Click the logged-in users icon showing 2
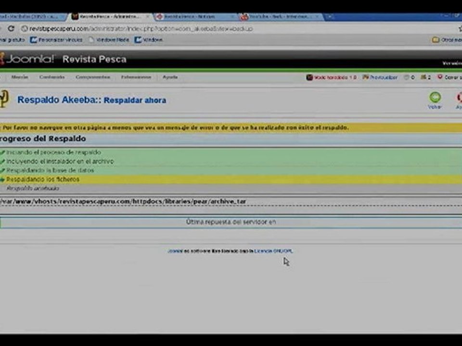This screenshot has height=346, width=462. coord(423,77)
